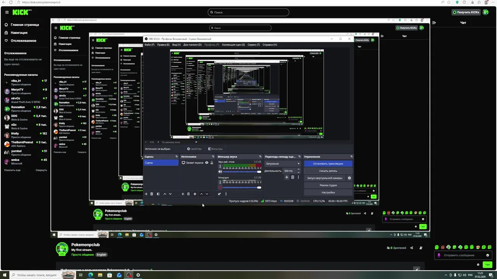Click Остановить трансляцию in main OBS
Image resolution: width=497 pixels, height=279 pixels.
(328, 164)
